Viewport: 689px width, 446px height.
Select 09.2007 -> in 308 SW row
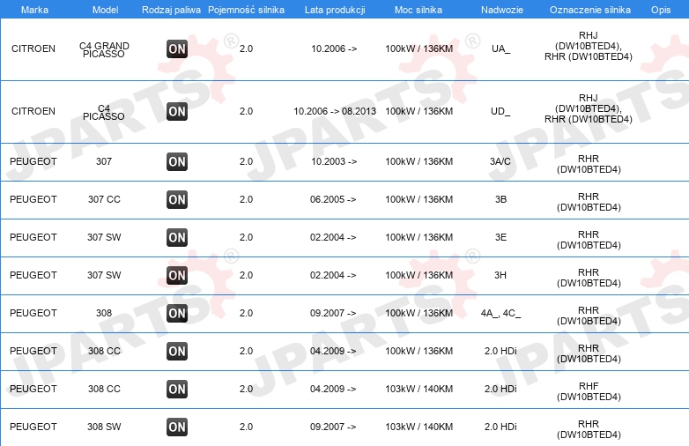[333, 427]
